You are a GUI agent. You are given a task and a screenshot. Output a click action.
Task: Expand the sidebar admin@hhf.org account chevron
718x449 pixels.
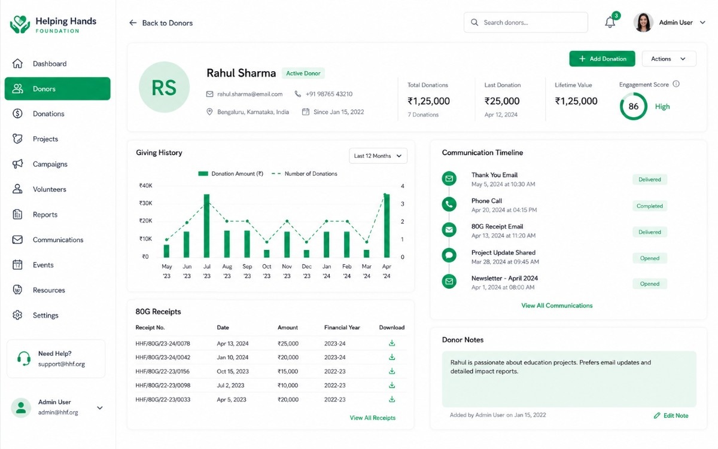(x=100, y=408)
